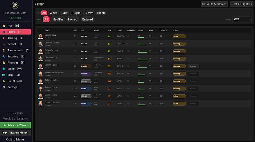Open Tatiana Martins's Recovering status dropdown
The height and width of the screenshot is (142, 255).
[x=179, y=81]
